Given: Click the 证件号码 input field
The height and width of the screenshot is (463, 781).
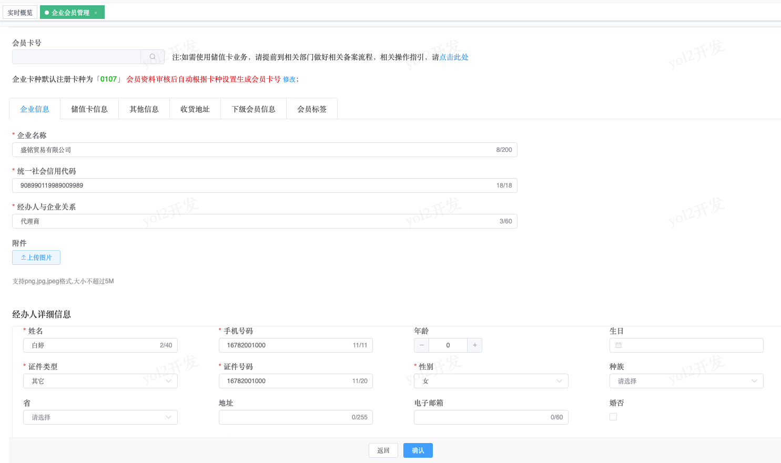Looking at the screenshot, I should [x=296, y=381].
